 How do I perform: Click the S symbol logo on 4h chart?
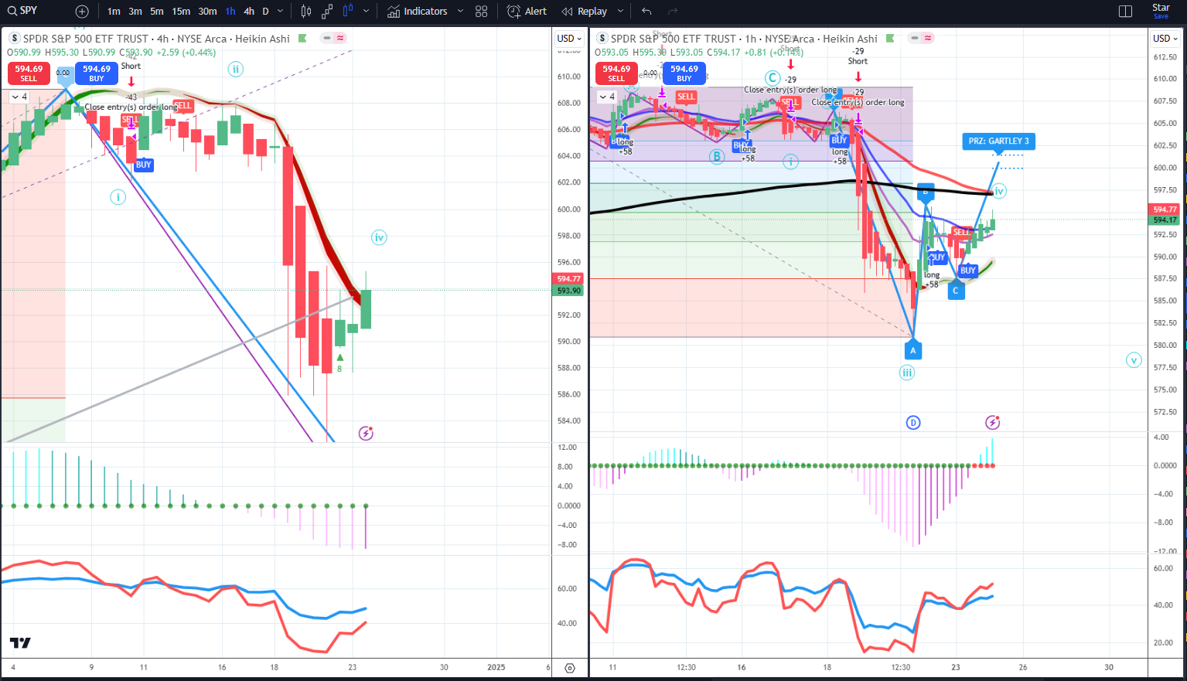(x=15, y=38)
